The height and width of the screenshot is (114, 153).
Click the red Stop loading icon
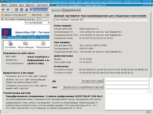(x=21, y=9)
